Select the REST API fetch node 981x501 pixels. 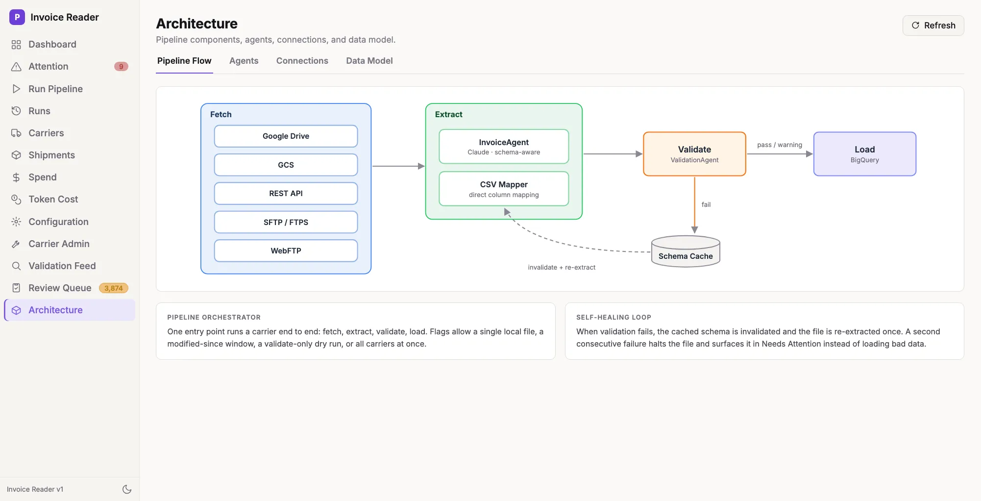(286, 194)
